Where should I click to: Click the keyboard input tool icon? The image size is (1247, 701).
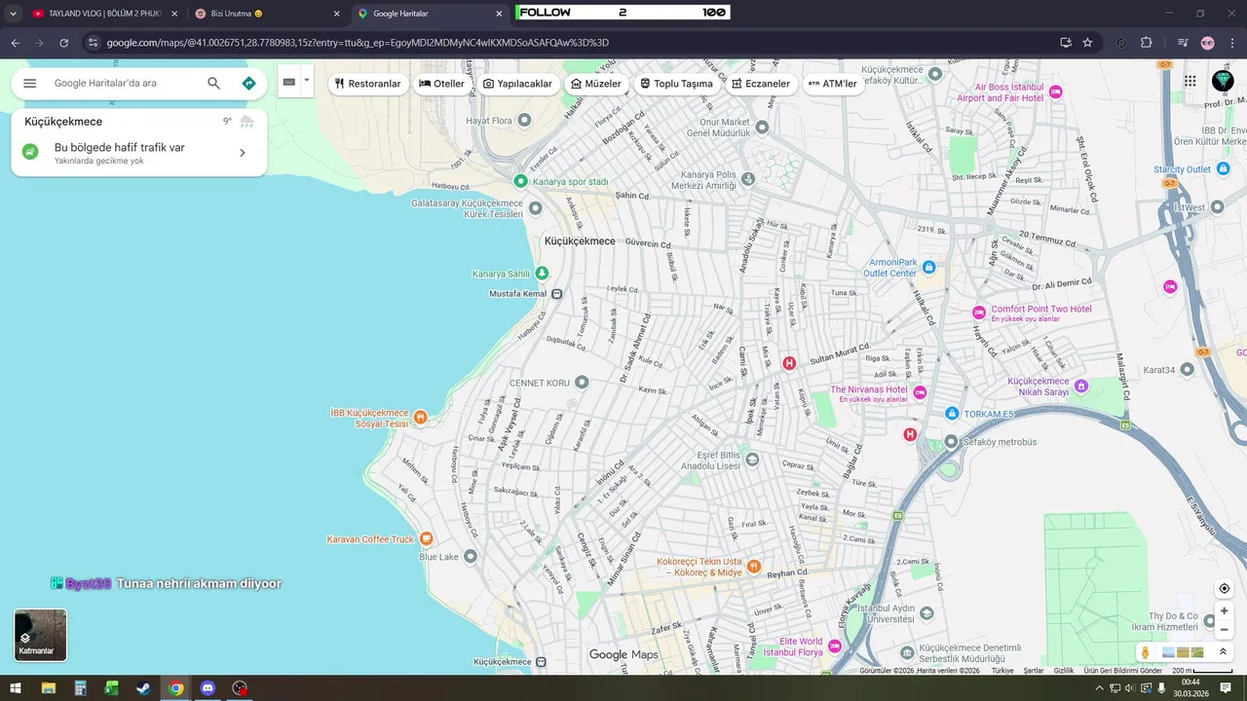click(x=289, y=83)
